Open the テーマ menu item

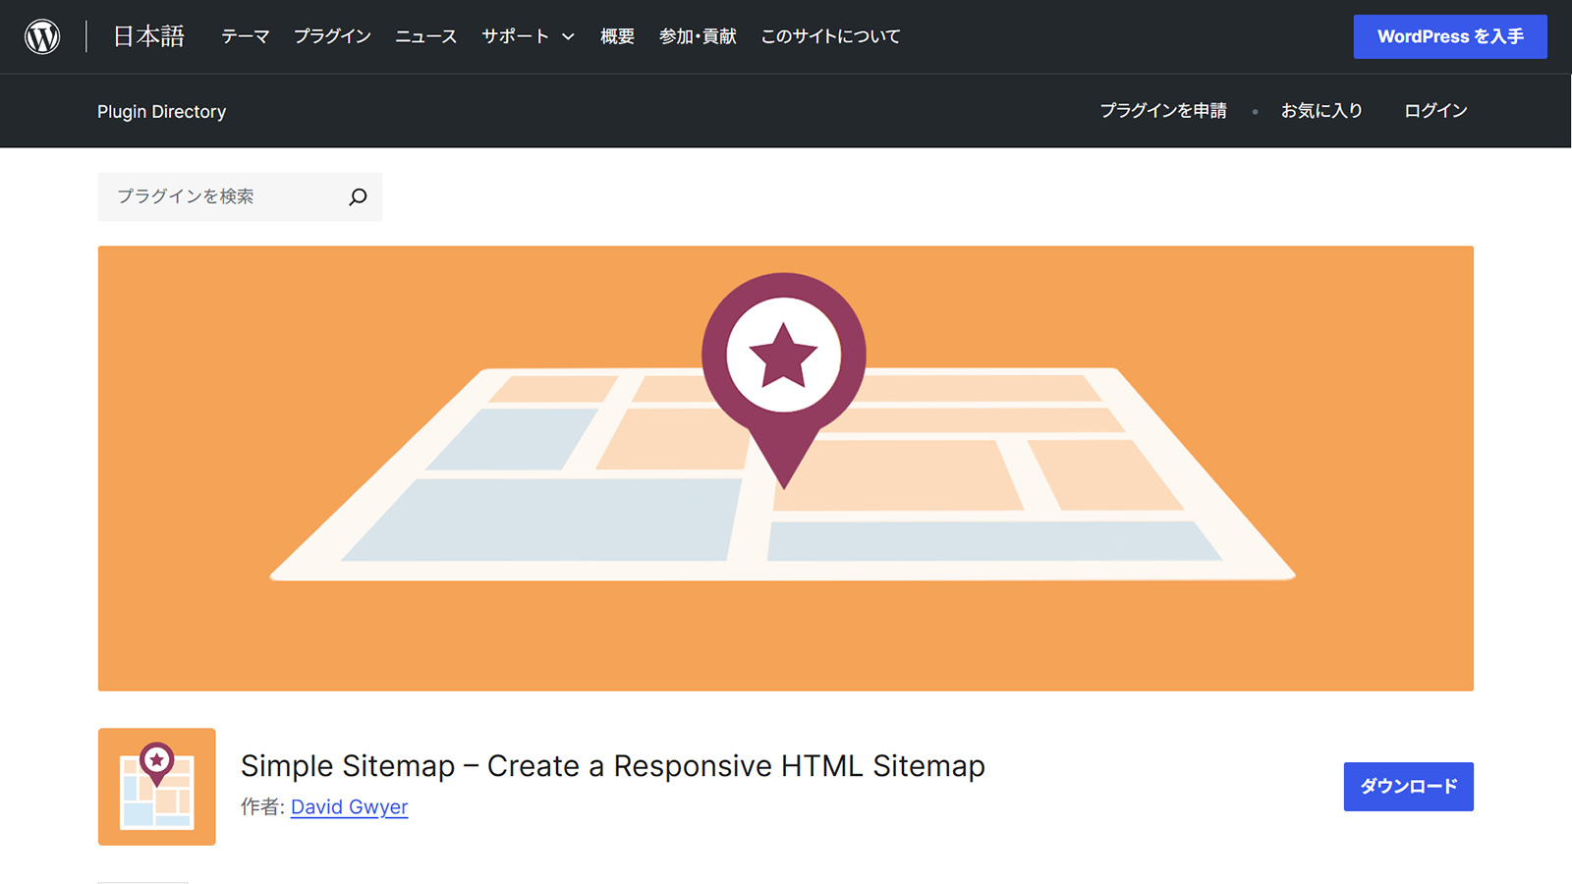pos(245,36)
